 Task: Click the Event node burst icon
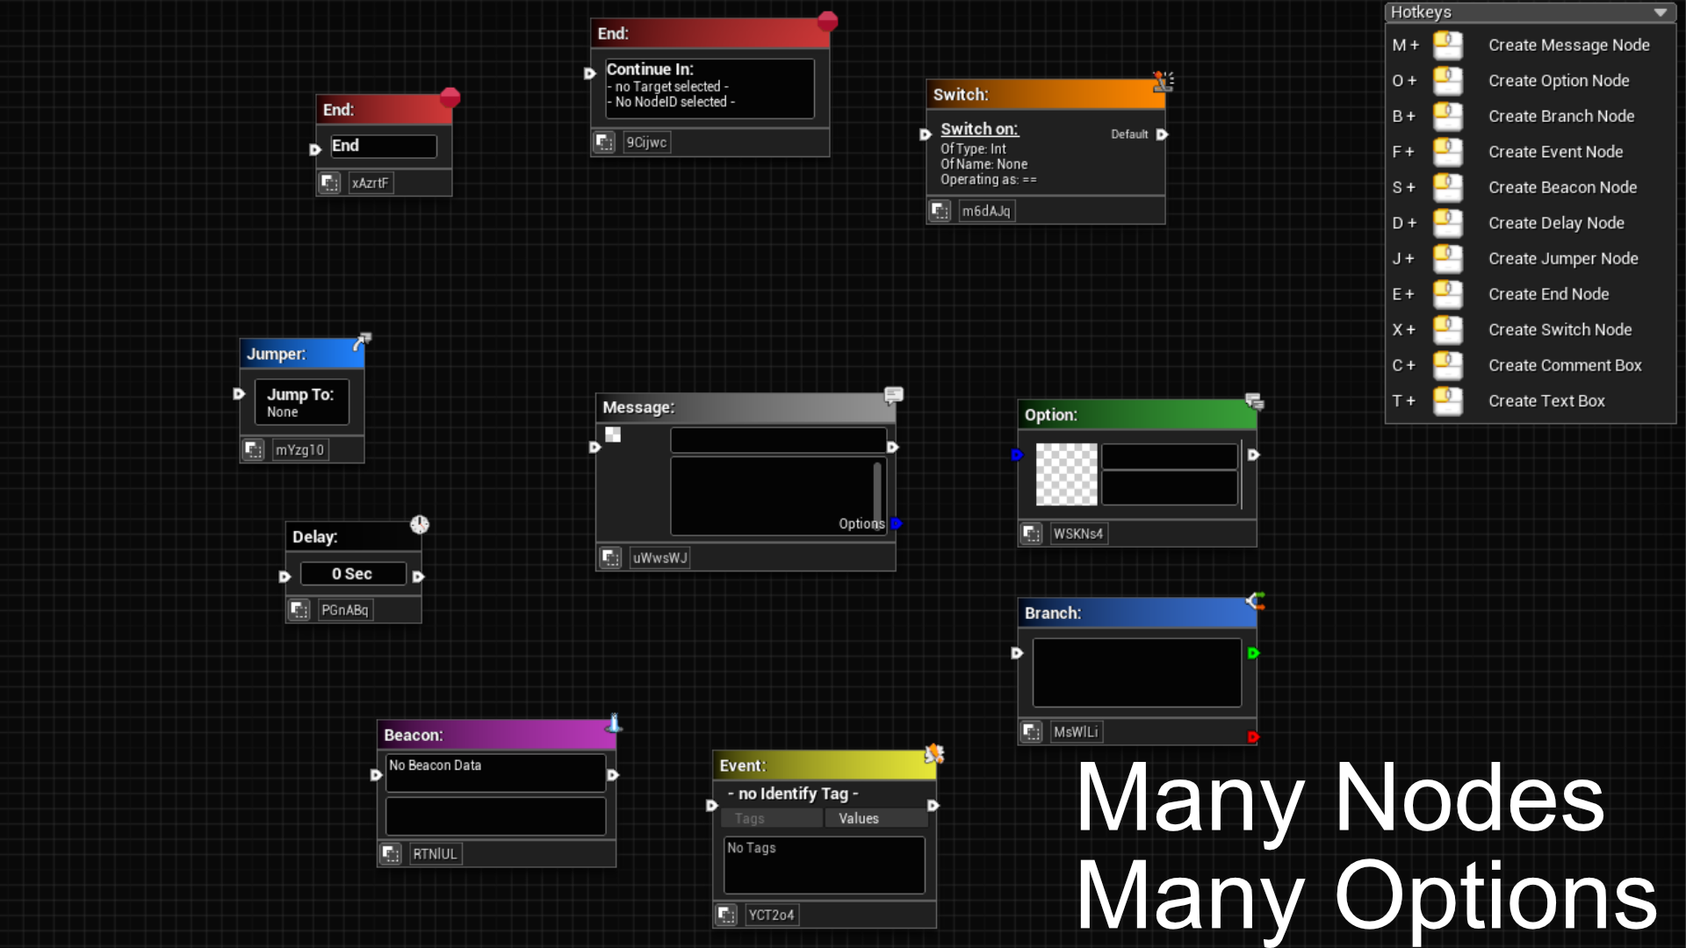click(x=934, y=754)
